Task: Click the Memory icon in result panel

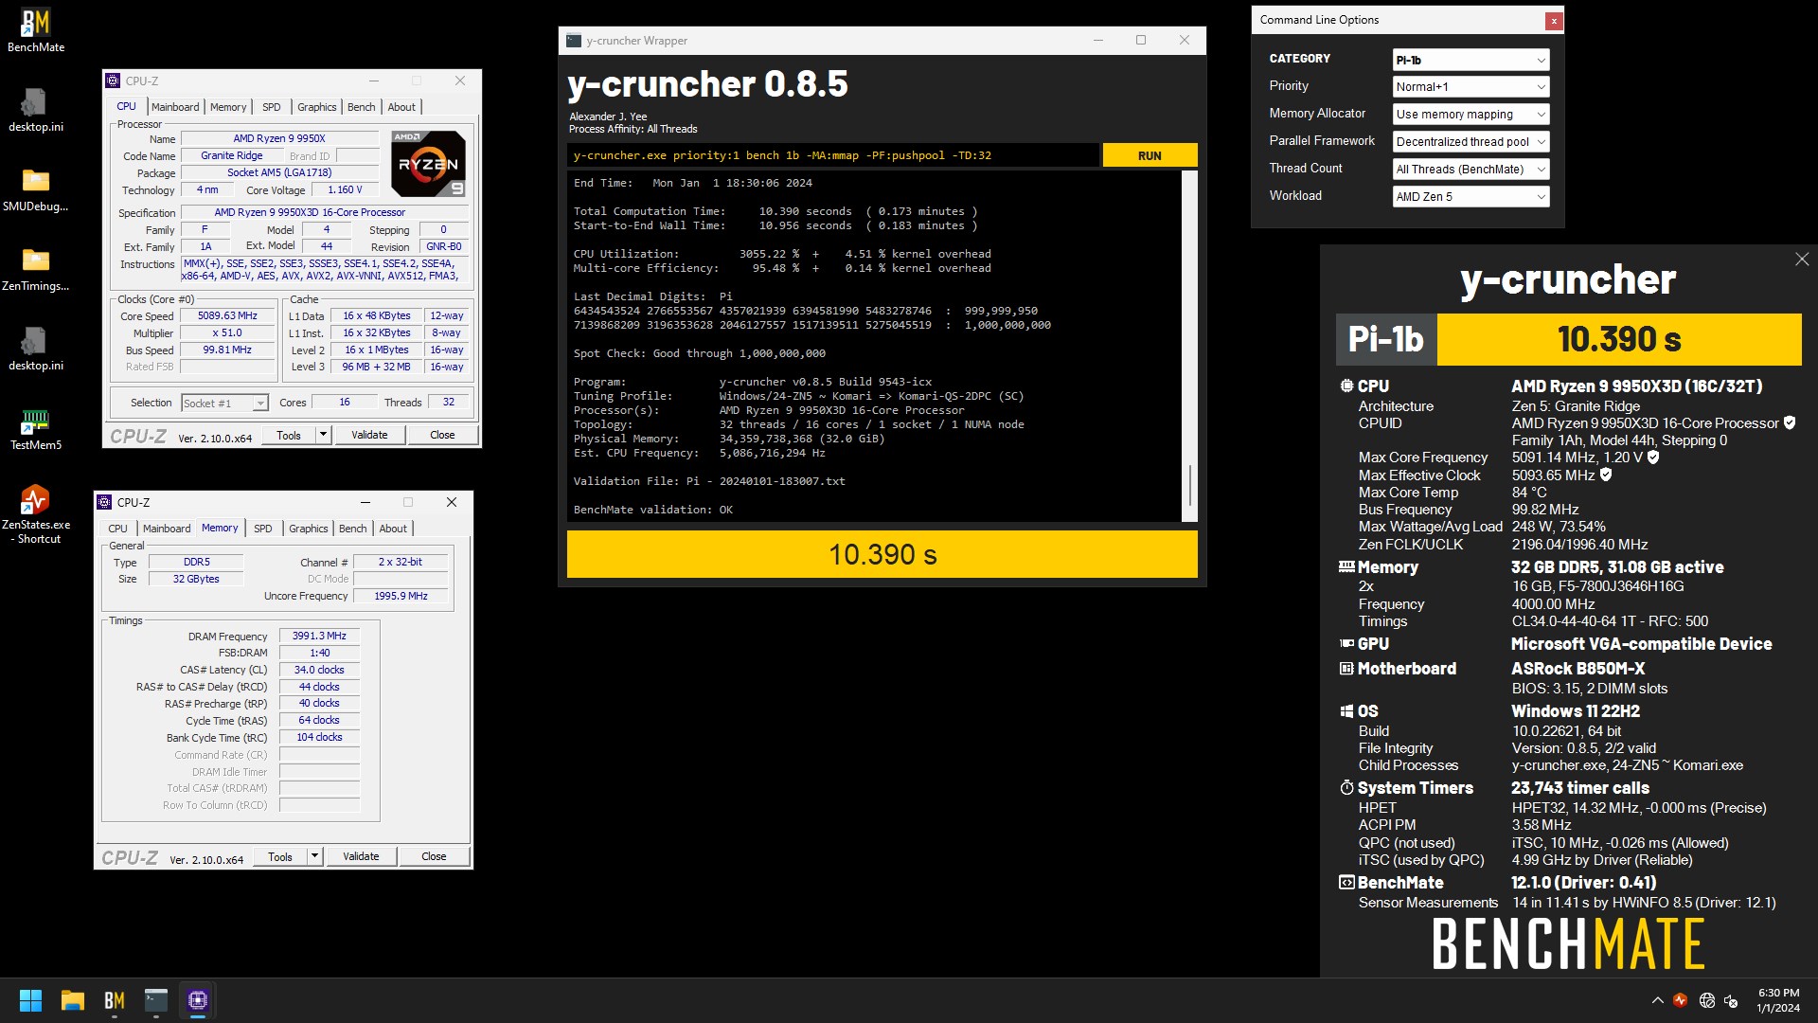Action: coord(1346,567)
